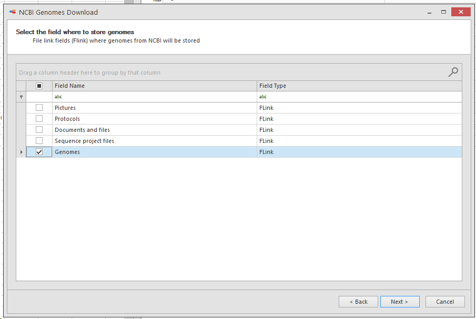The height and width of the screenshot is (319, 476).
Task: Sort by the Field Name column header
Action: pos(155,86)
